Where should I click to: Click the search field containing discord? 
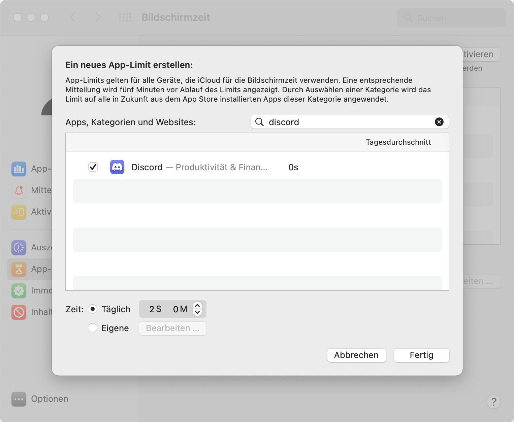click(x=350, y=122)
